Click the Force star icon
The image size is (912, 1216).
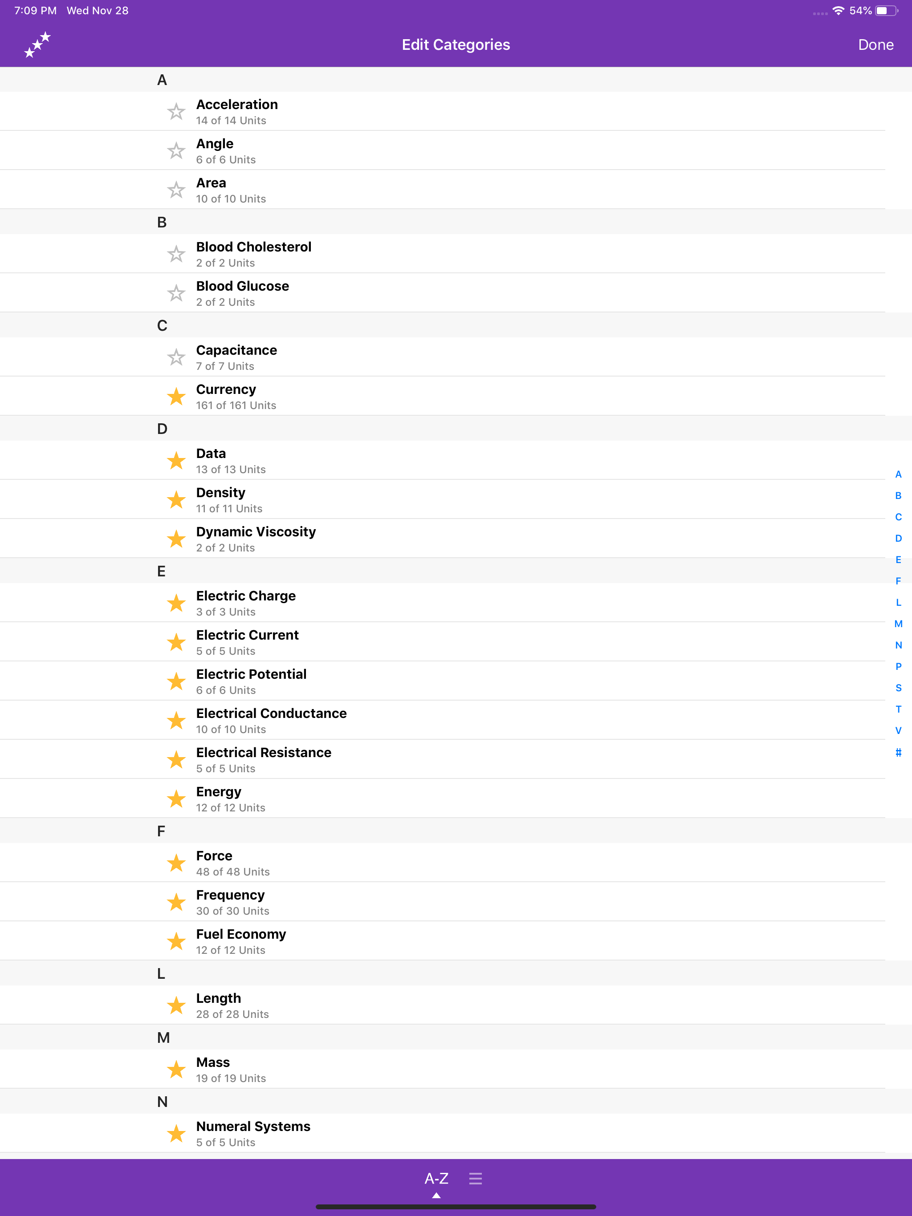point(176,863)
